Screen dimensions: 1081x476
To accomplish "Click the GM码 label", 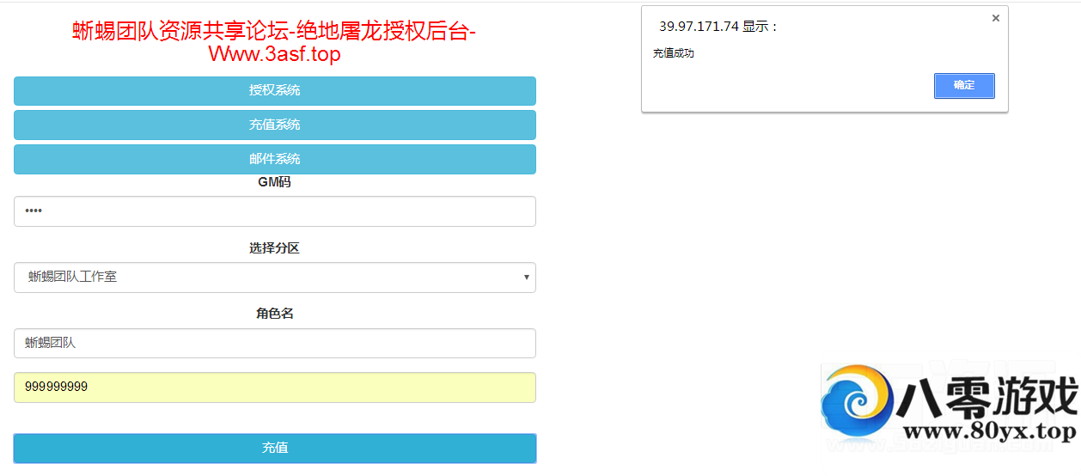I will coord(275,182).
